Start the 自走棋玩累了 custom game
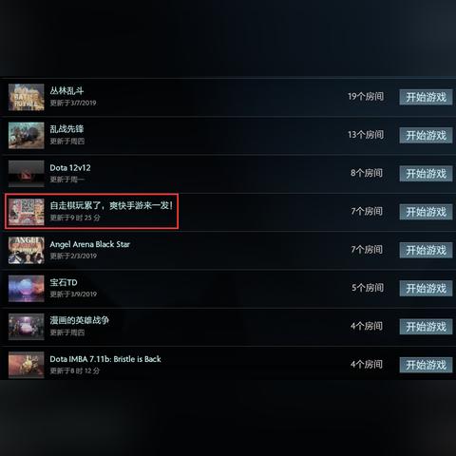 click(426, 212)
